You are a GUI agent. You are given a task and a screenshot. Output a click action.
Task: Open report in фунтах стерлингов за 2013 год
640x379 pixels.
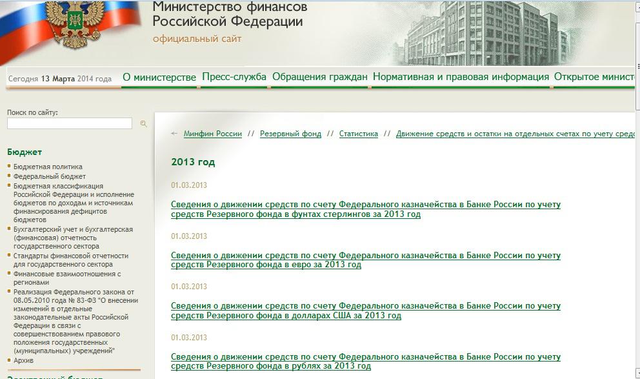tap(366, 209)
